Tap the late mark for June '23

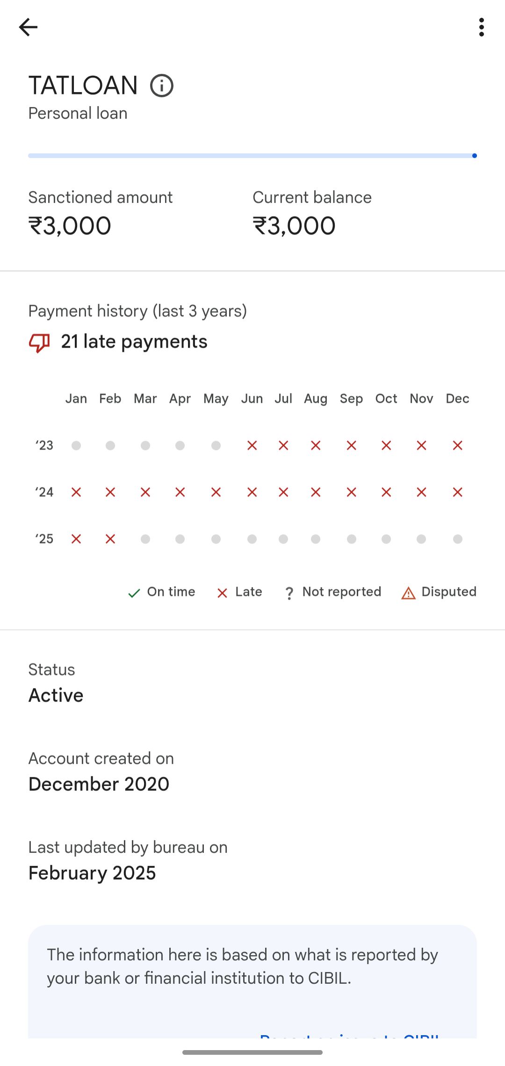[x=252, y=445]
